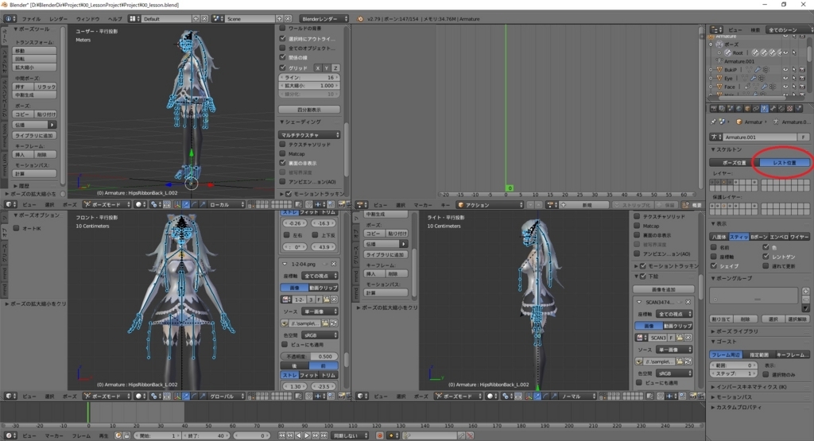Expand the 履歴 panel

click(x=21, y=185)
